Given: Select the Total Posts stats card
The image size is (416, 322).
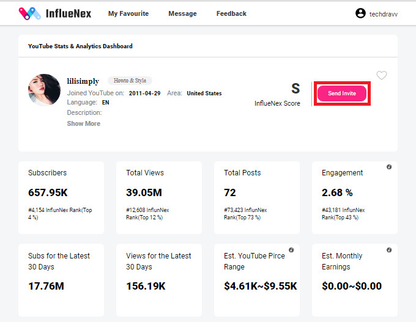Looking at the screenshot, I should tap(257, 197).
